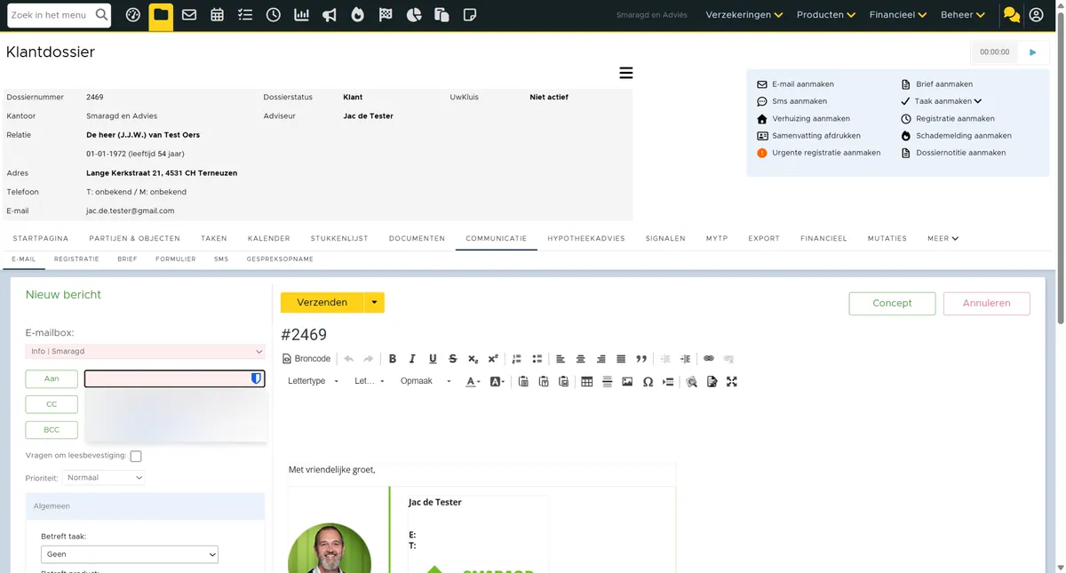Insert a hyperlink in the message
Image resolution: width=1066 pixels, height=573 pixels.
coord(708,359)
